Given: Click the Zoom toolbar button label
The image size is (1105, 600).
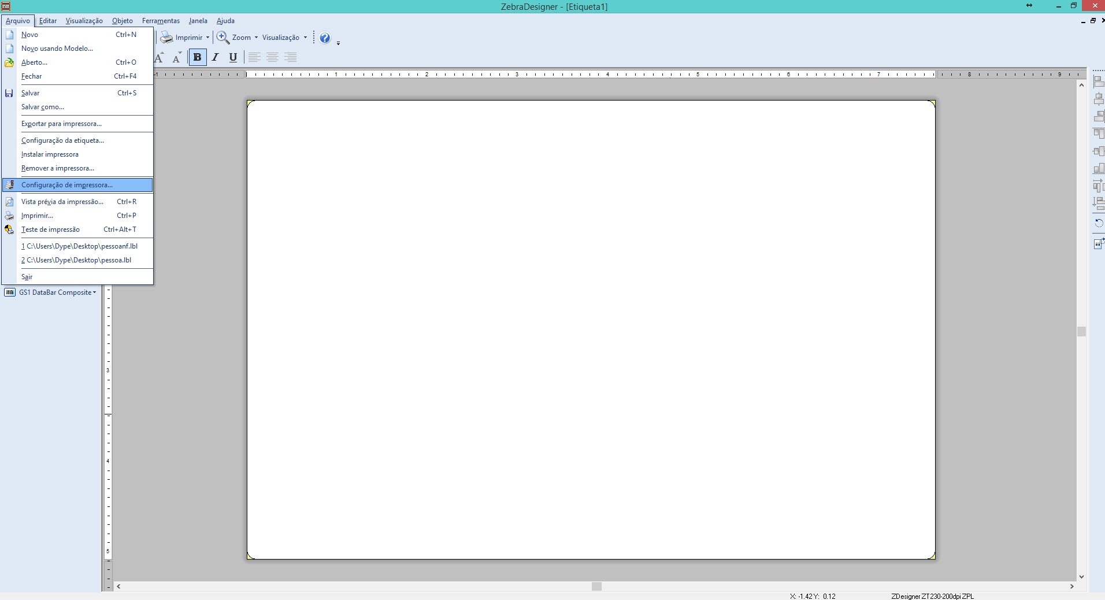Looking at the screenshot, I should pos(242,38).
